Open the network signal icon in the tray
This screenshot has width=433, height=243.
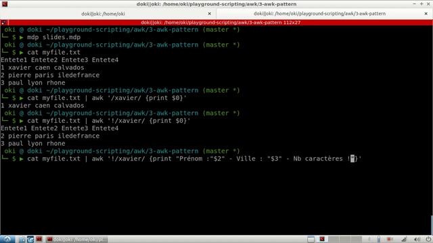coord(404,239)
